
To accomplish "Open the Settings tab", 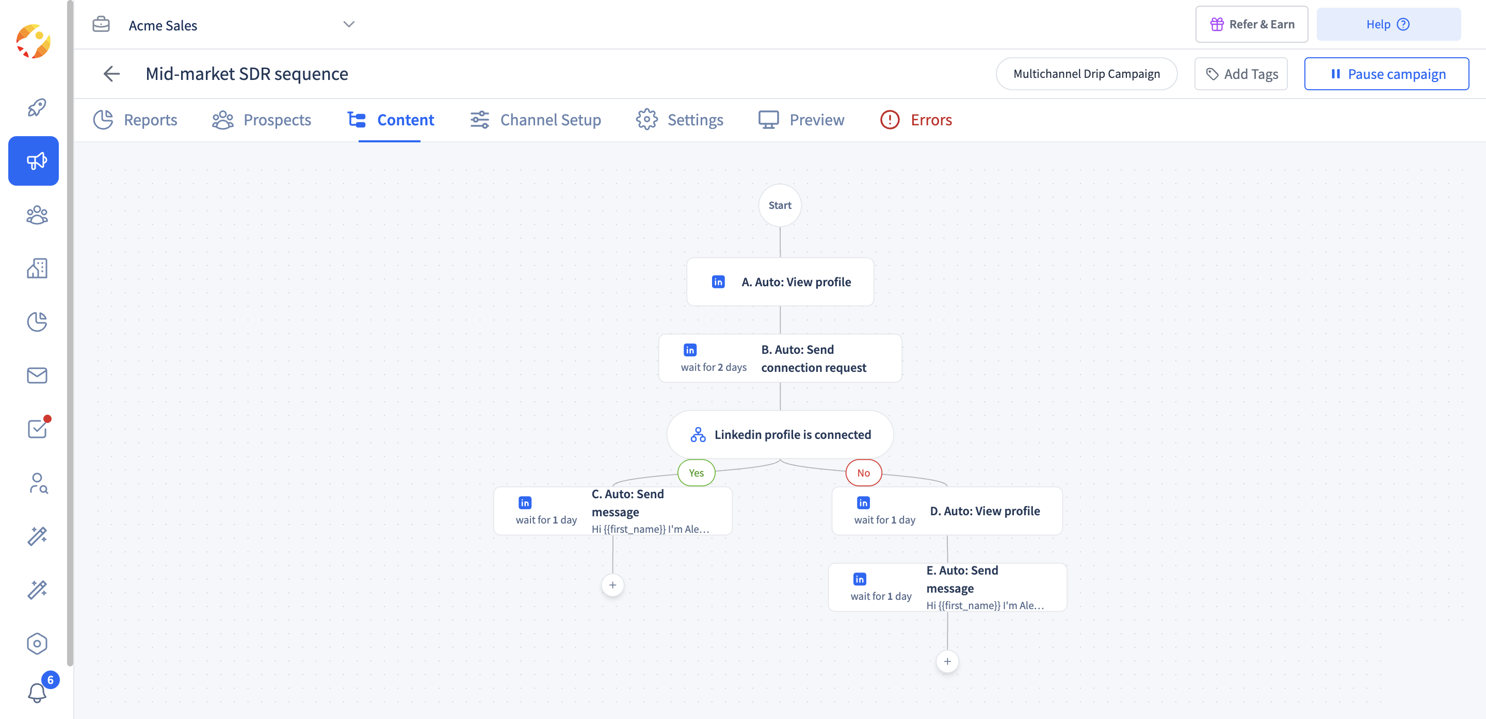I will pyautogui.click(x=680, y=120).
